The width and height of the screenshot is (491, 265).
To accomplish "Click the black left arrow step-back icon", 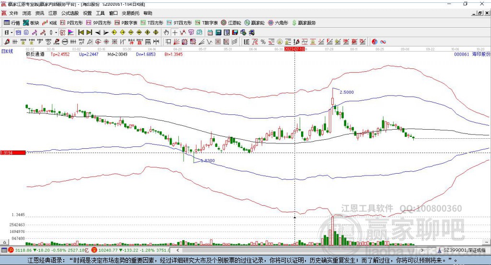I will tap(98, 33).
